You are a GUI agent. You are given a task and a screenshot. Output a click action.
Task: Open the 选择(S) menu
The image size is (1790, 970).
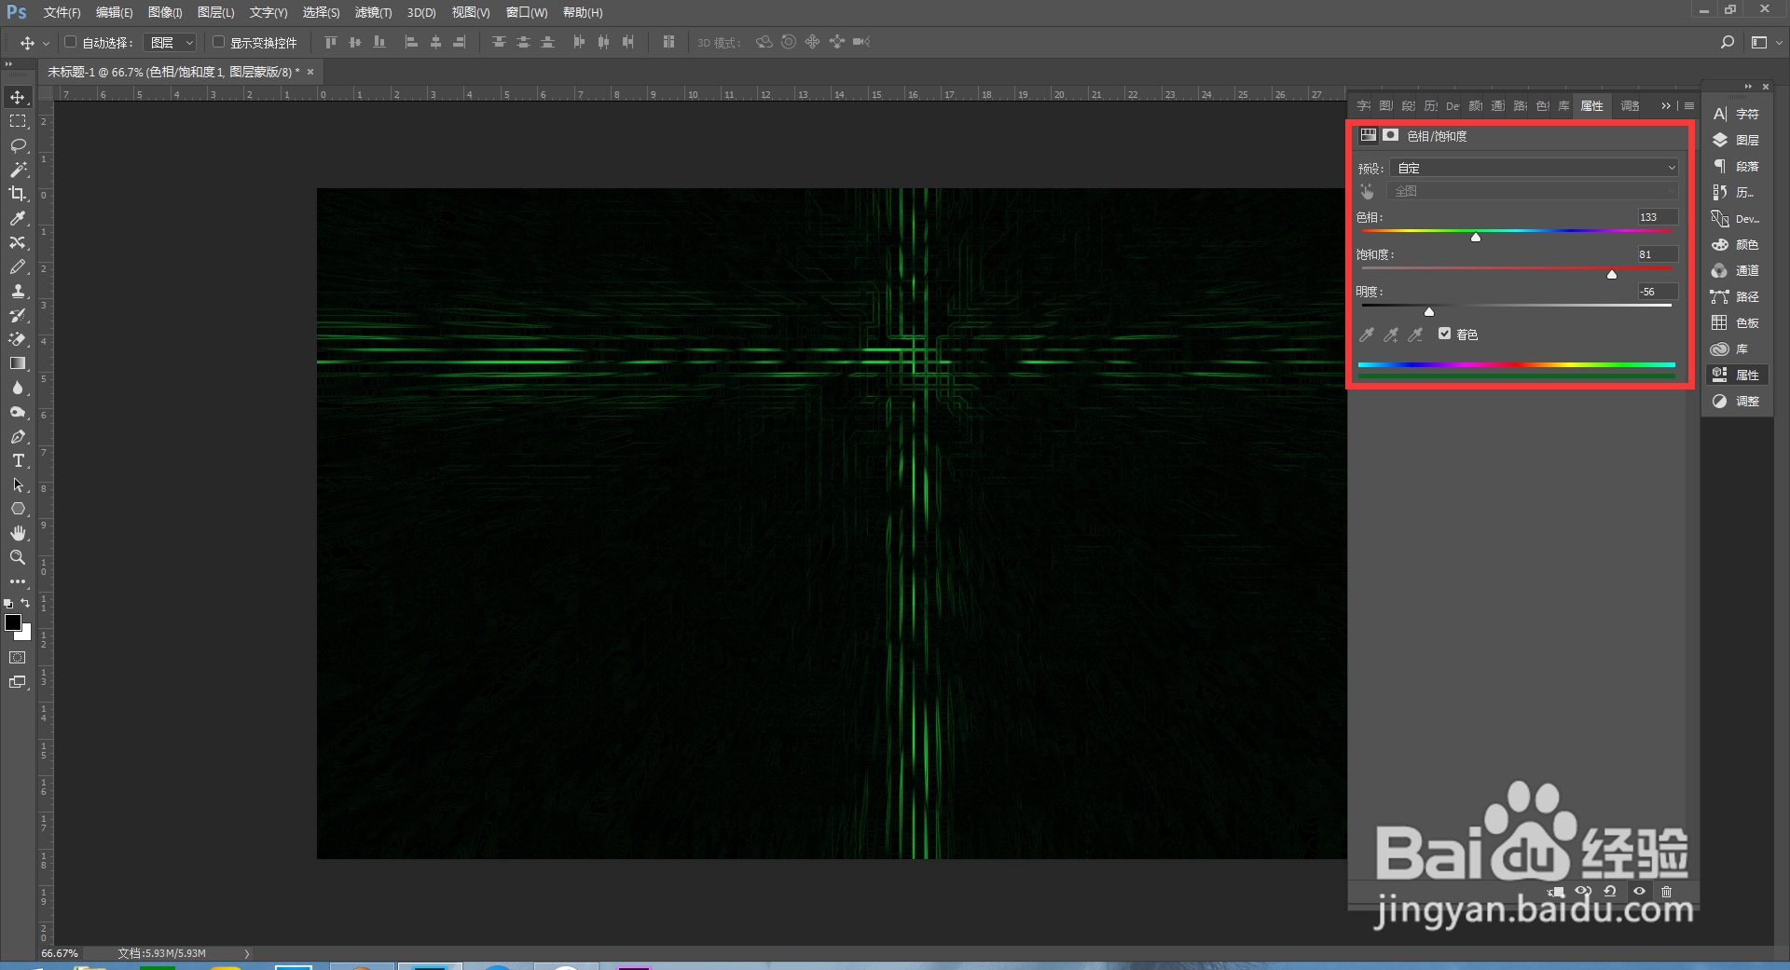tap(321, 12)
